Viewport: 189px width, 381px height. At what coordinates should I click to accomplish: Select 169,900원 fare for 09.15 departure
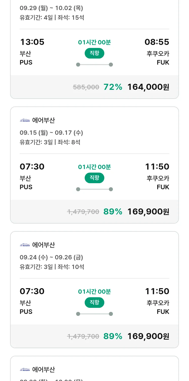click(148, 212)
